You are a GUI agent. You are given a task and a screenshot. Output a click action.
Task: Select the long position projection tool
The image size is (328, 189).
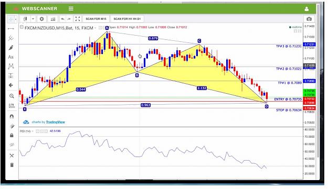click(11, 76)
